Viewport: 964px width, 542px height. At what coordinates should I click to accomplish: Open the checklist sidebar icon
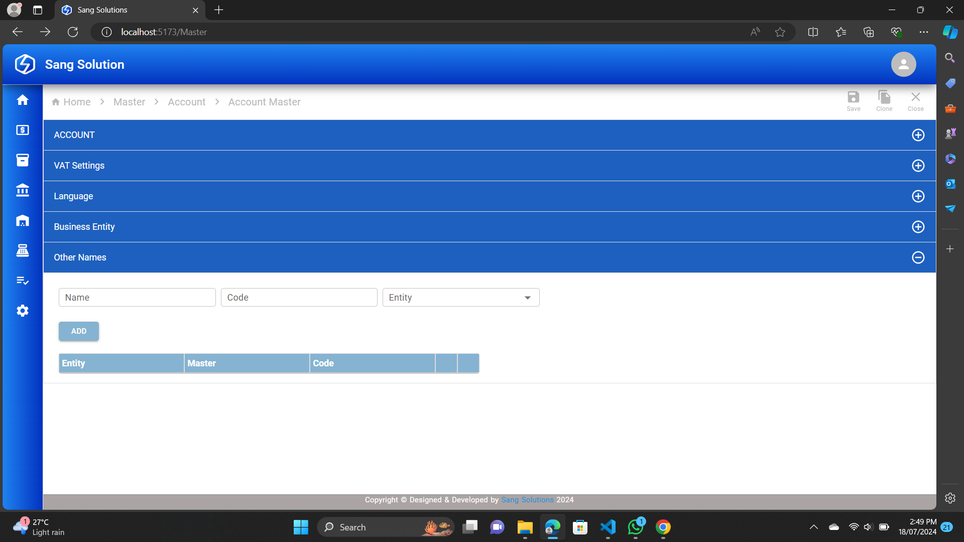pos(23,281)
